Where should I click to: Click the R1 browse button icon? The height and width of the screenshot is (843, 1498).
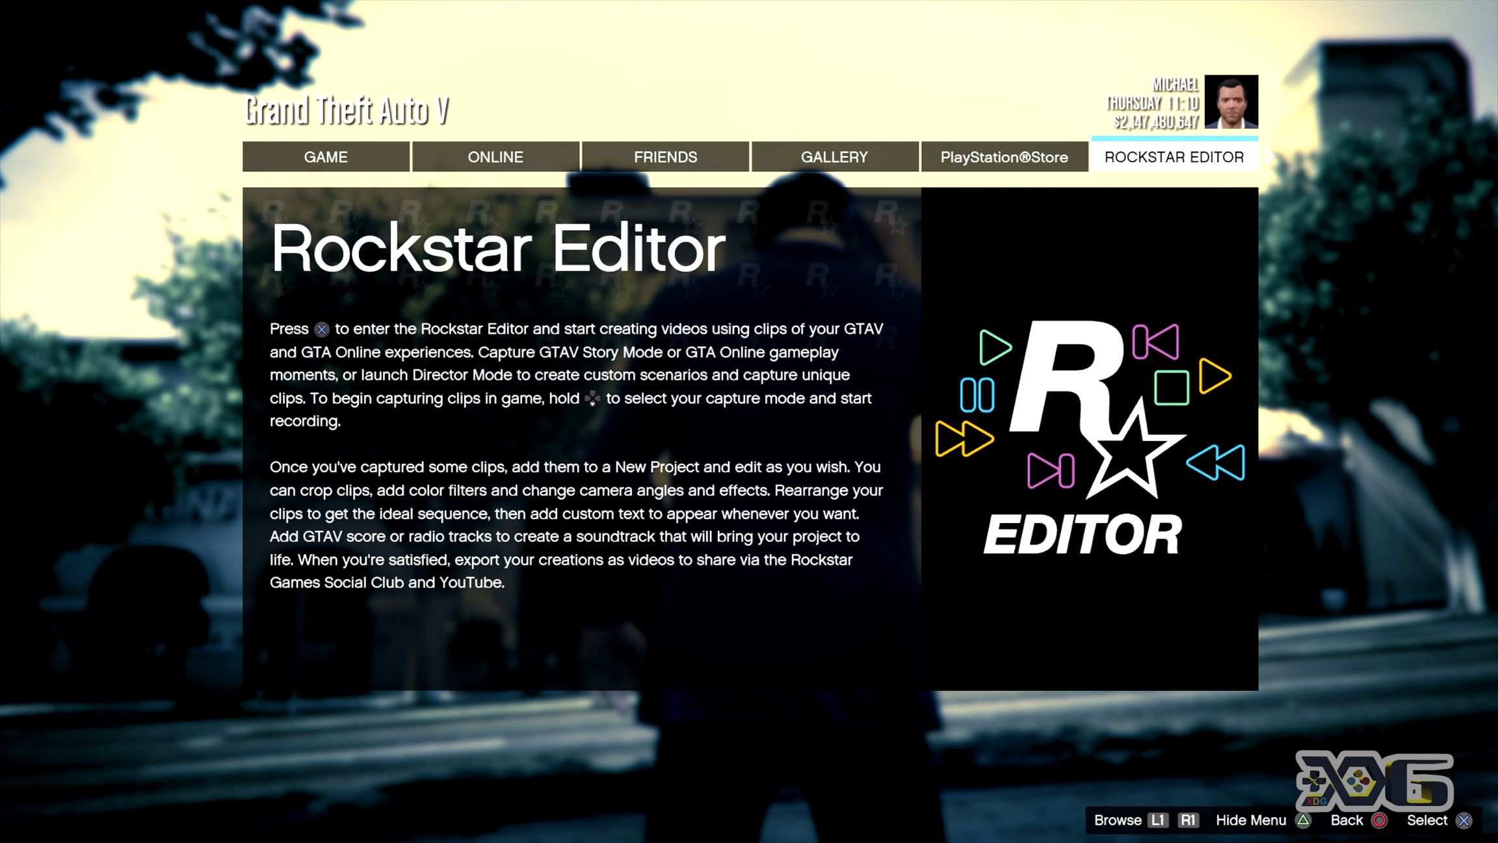click(x=1188, y=820)
